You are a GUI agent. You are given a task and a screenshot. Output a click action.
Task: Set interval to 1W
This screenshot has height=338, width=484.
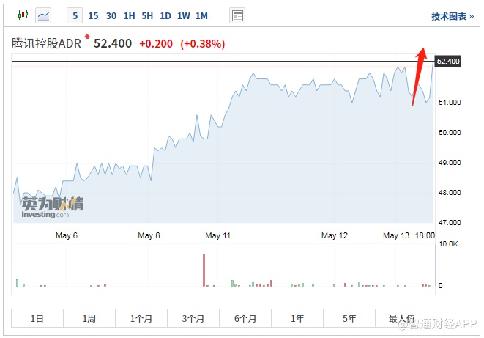click(183, 15)
